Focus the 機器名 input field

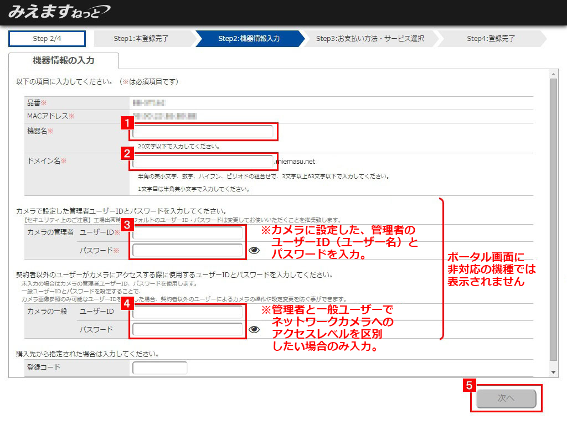(x=203, y=132)
